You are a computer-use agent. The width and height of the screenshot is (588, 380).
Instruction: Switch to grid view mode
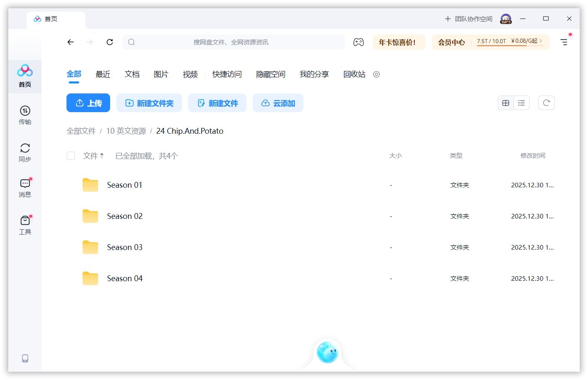(x=505, y=103)
